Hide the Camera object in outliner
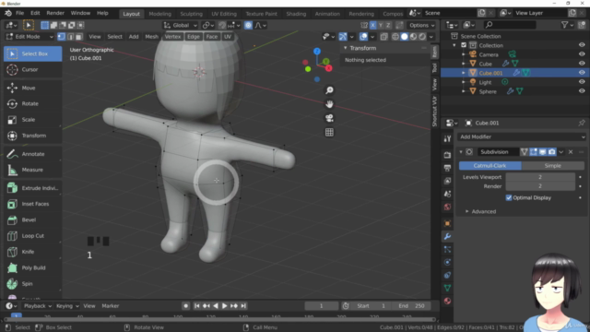The height and width of the screenshot is (332, 590). pyautogui.click(x=582, y=54)
